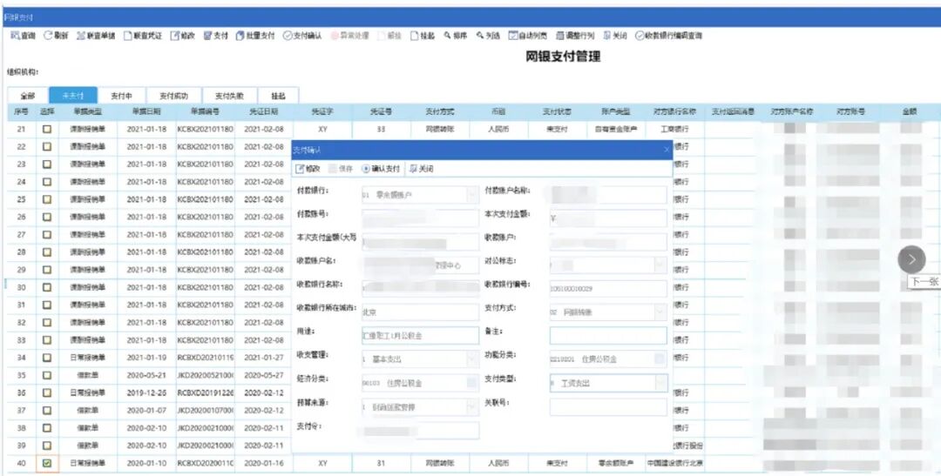Uncheck the checkbox in row 40

(47, 463)
